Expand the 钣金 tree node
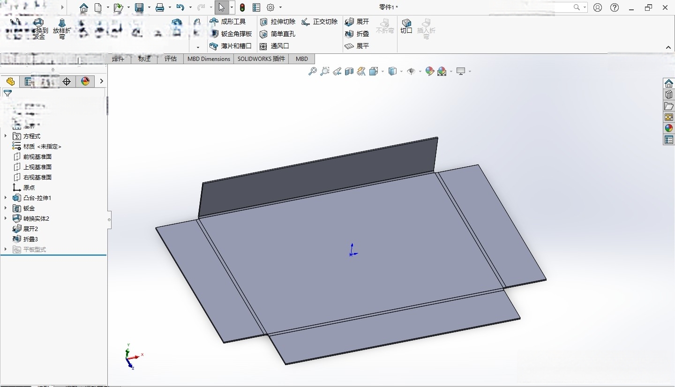Screen dimensions: 675x387 [6, 208]
